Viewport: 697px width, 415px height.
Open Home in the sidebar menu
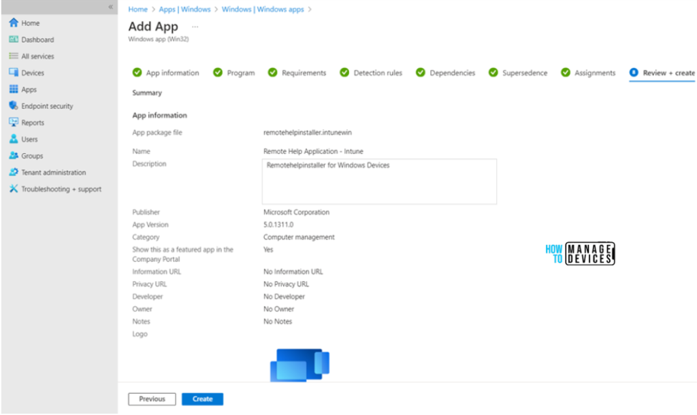coord(30,23)
